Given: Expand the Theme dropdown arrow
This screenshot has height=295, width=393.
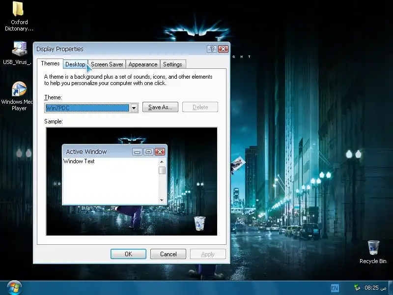Looking at the screenshot, I should point(134,108).
